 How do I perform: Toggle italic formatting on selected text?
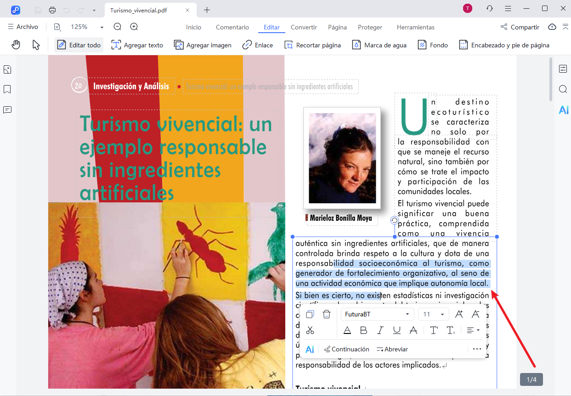pyautogui.click(x=380, y=330)
